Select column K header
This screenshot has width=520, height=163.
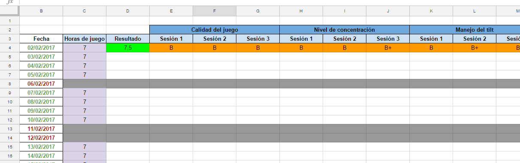tap(431, 11)
